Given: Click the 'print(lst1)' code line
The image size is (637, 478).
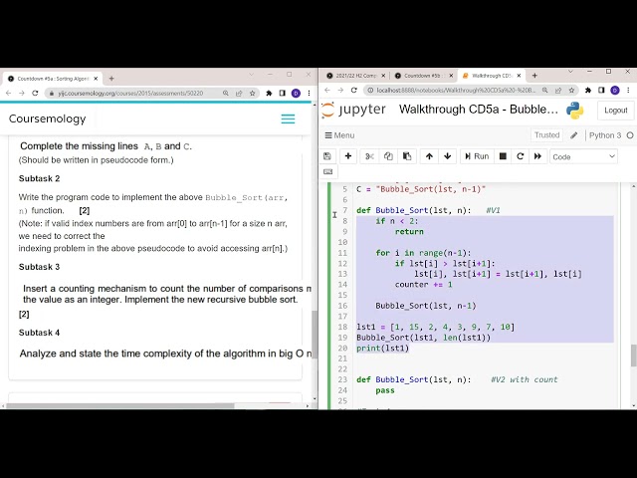Looking at the screenshot, I should (x=382, y=348).
